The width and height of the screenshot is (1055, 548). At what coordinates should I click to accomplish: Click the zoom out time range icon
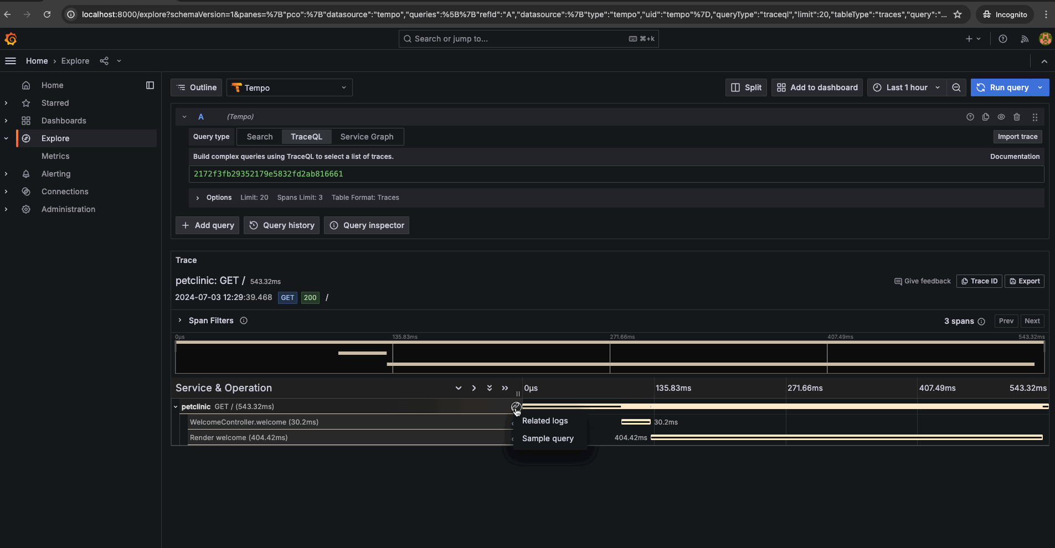pos(956,87)
